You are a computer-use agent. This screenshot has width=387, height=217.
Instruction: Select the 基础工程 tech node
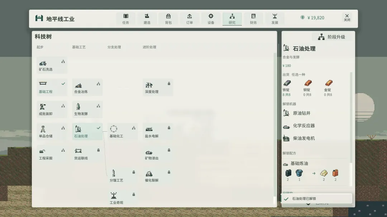[52, 87]
